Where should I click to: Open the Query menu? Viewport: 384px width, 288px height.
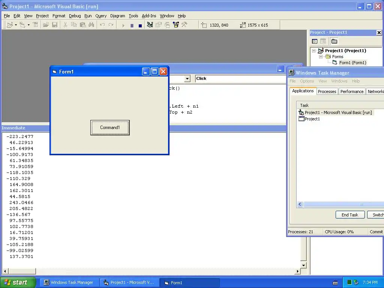[101, 16]
